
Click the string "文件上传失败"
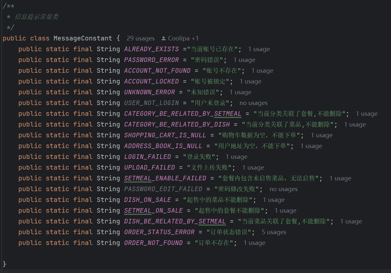210,167
